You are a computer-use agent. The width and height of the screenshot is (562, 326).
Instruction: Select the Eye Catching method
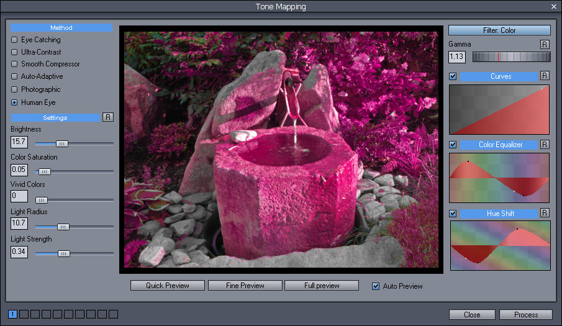(x=14, y=40)
